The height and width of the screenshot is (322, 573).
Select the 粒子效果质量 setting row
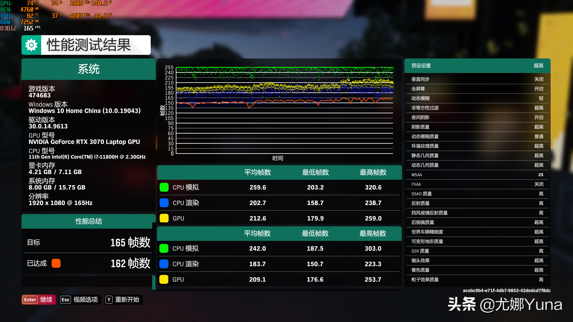click(477, 280)
